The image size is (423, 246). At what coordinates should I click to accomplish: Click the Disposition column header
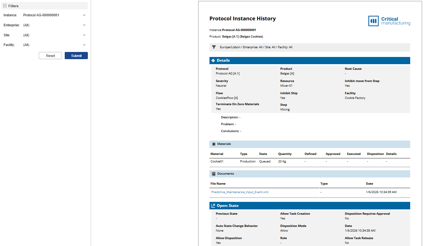375,154
